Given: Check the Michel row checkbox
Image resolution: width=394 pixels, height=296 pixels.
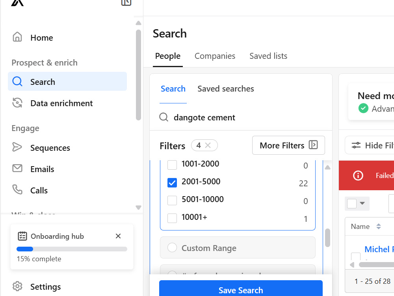Looking at the screenshot, I should (x=355, y=256).
